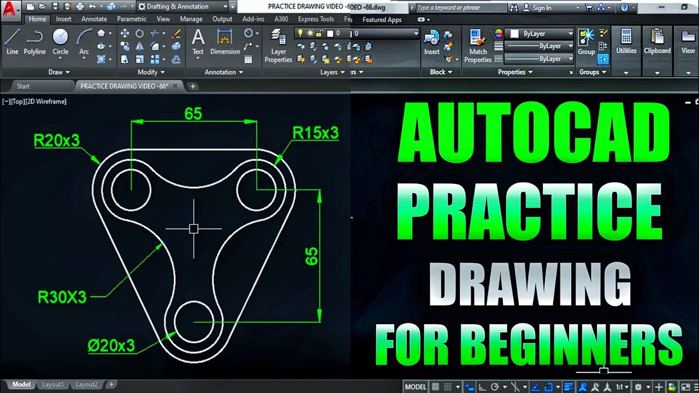This screenshot has width=699, height=393.
Task: Open Layer Properties manager
Action: coord(279,46)
